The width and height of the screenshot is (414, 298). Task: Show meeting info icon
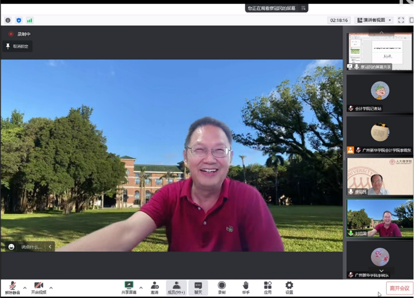[8, 20]
